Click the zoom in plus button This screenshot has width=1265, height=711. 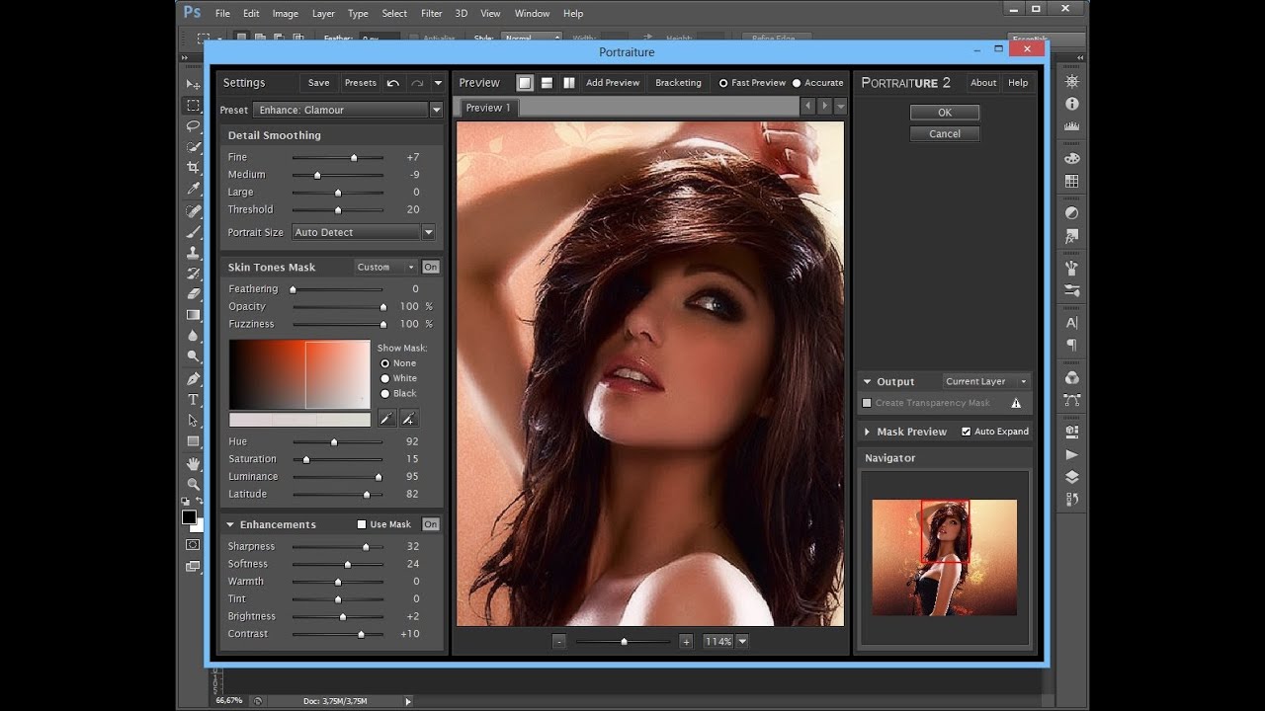686,642
